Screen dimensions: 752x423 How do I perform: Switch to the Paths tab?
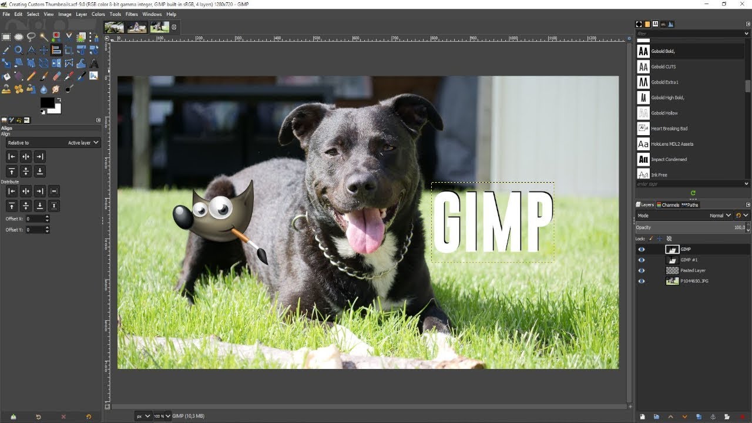click(x=690, y=204)
